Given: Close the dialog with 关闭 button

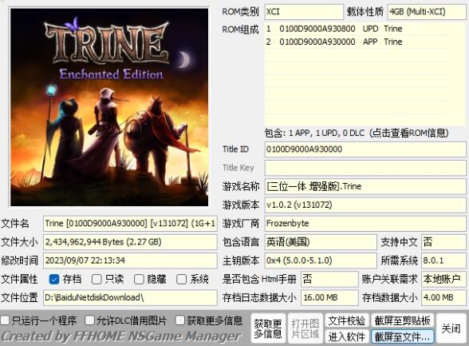Looking at the screenshot, I should point(451,328).
